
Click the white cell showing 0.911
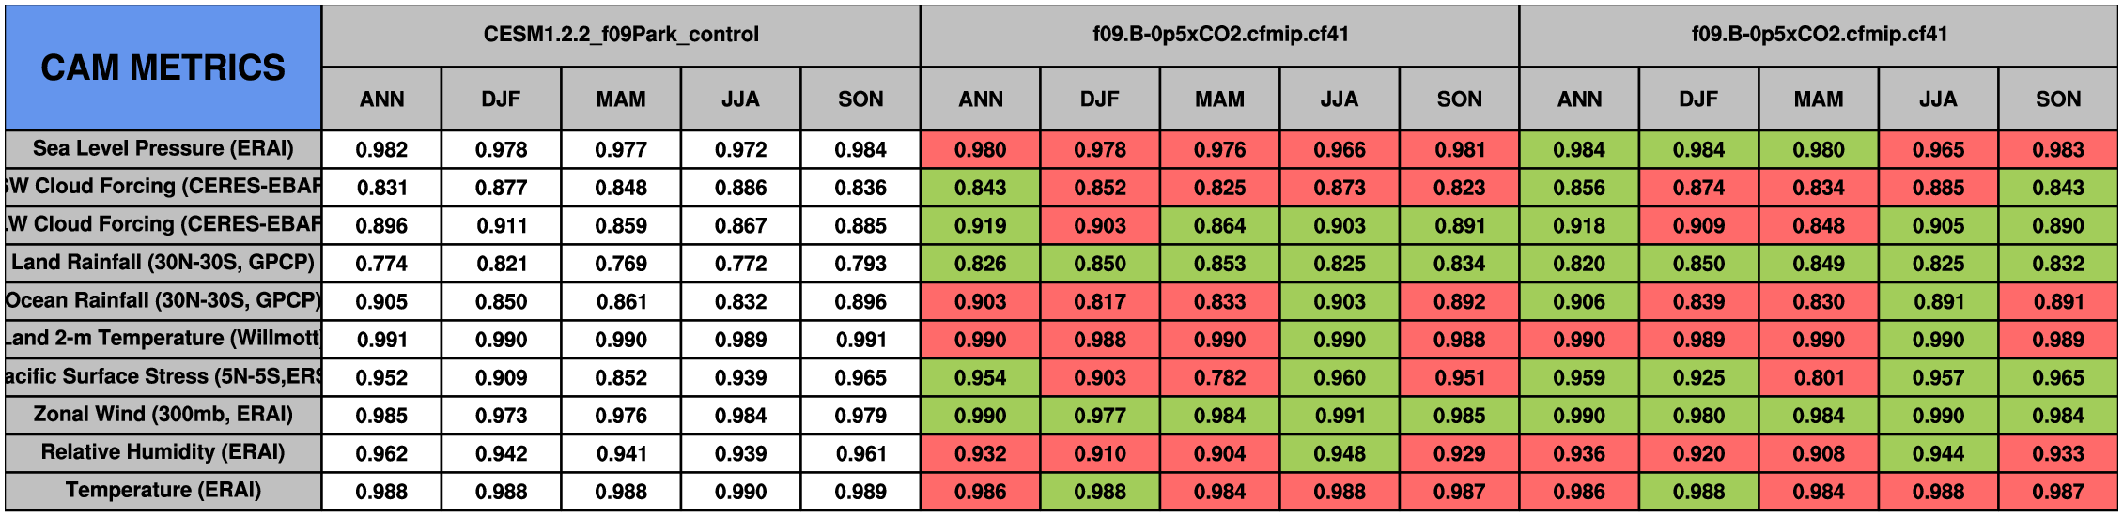pos(501,225)
